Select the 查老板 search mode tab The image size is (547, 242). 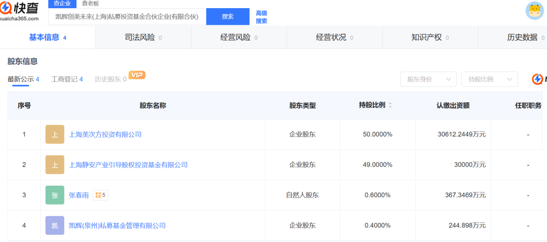point(91,3)
